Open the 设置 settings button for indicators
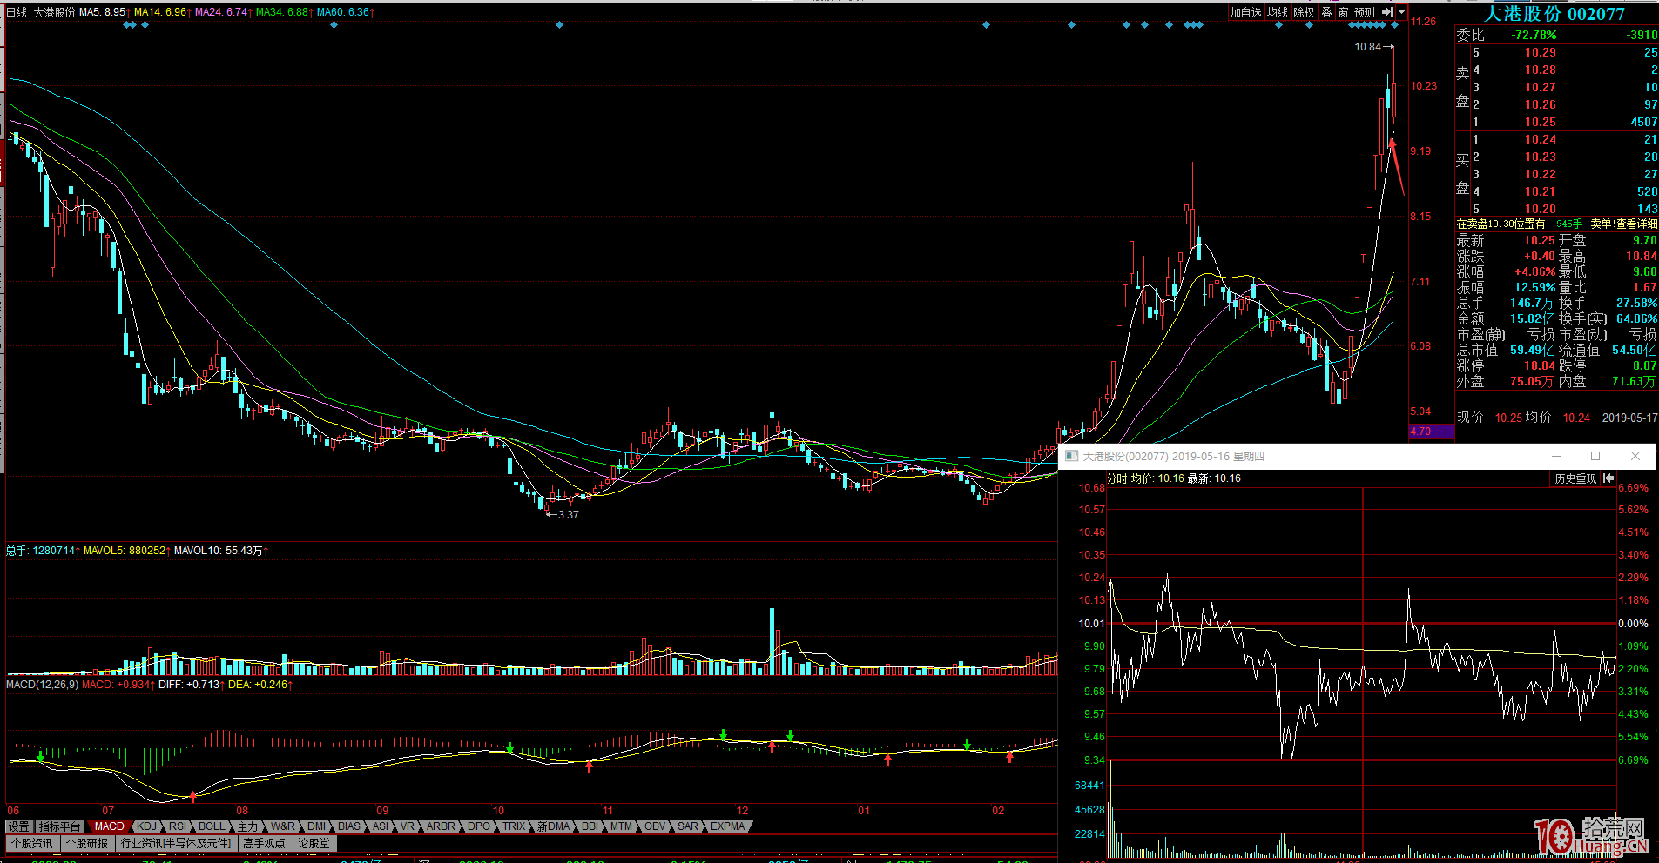Image resolution: width=1659 pixels, height=863 pixels. click(x=19, y=826)
